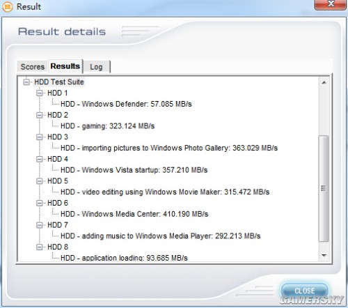
Task: Collapse the HDD 7 tree node
Action: (x=40, y=225)
